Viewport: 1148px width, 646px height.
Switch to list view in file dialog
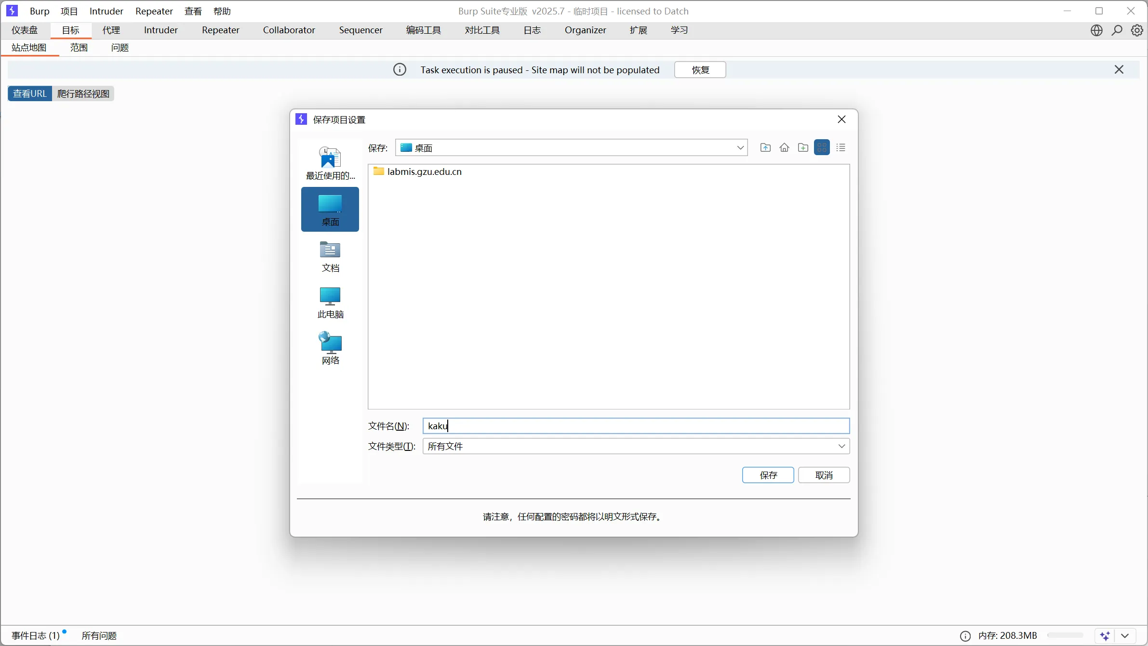point(841,147)
